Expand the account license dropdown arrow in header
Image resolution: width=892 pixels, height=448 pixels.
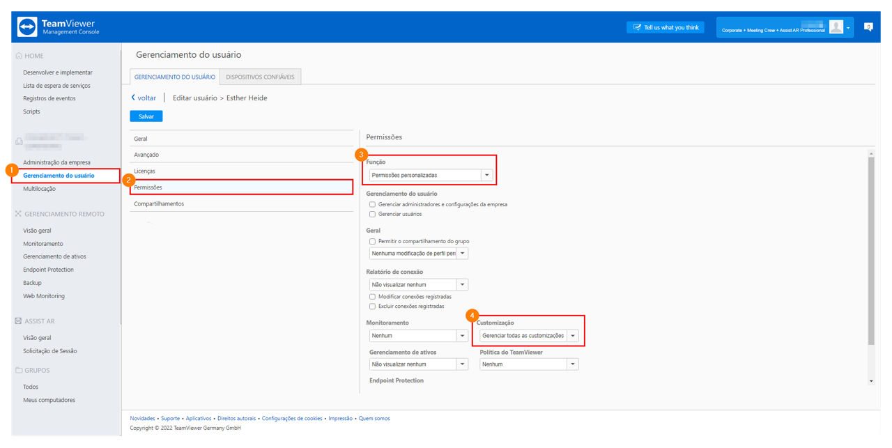[x=848, y=28]
